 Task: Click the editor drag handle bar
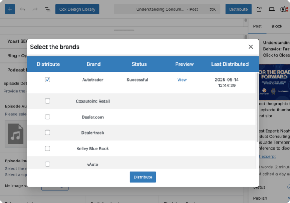[124, 30]
